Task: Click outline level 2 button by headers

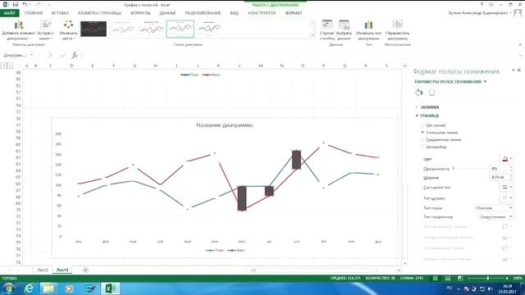Action: coord(10,66)
